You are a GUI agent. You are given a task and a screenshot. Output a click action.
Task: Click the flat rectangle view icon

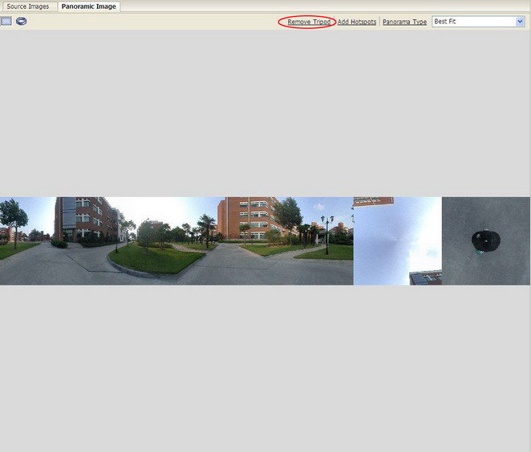(6, 22)
